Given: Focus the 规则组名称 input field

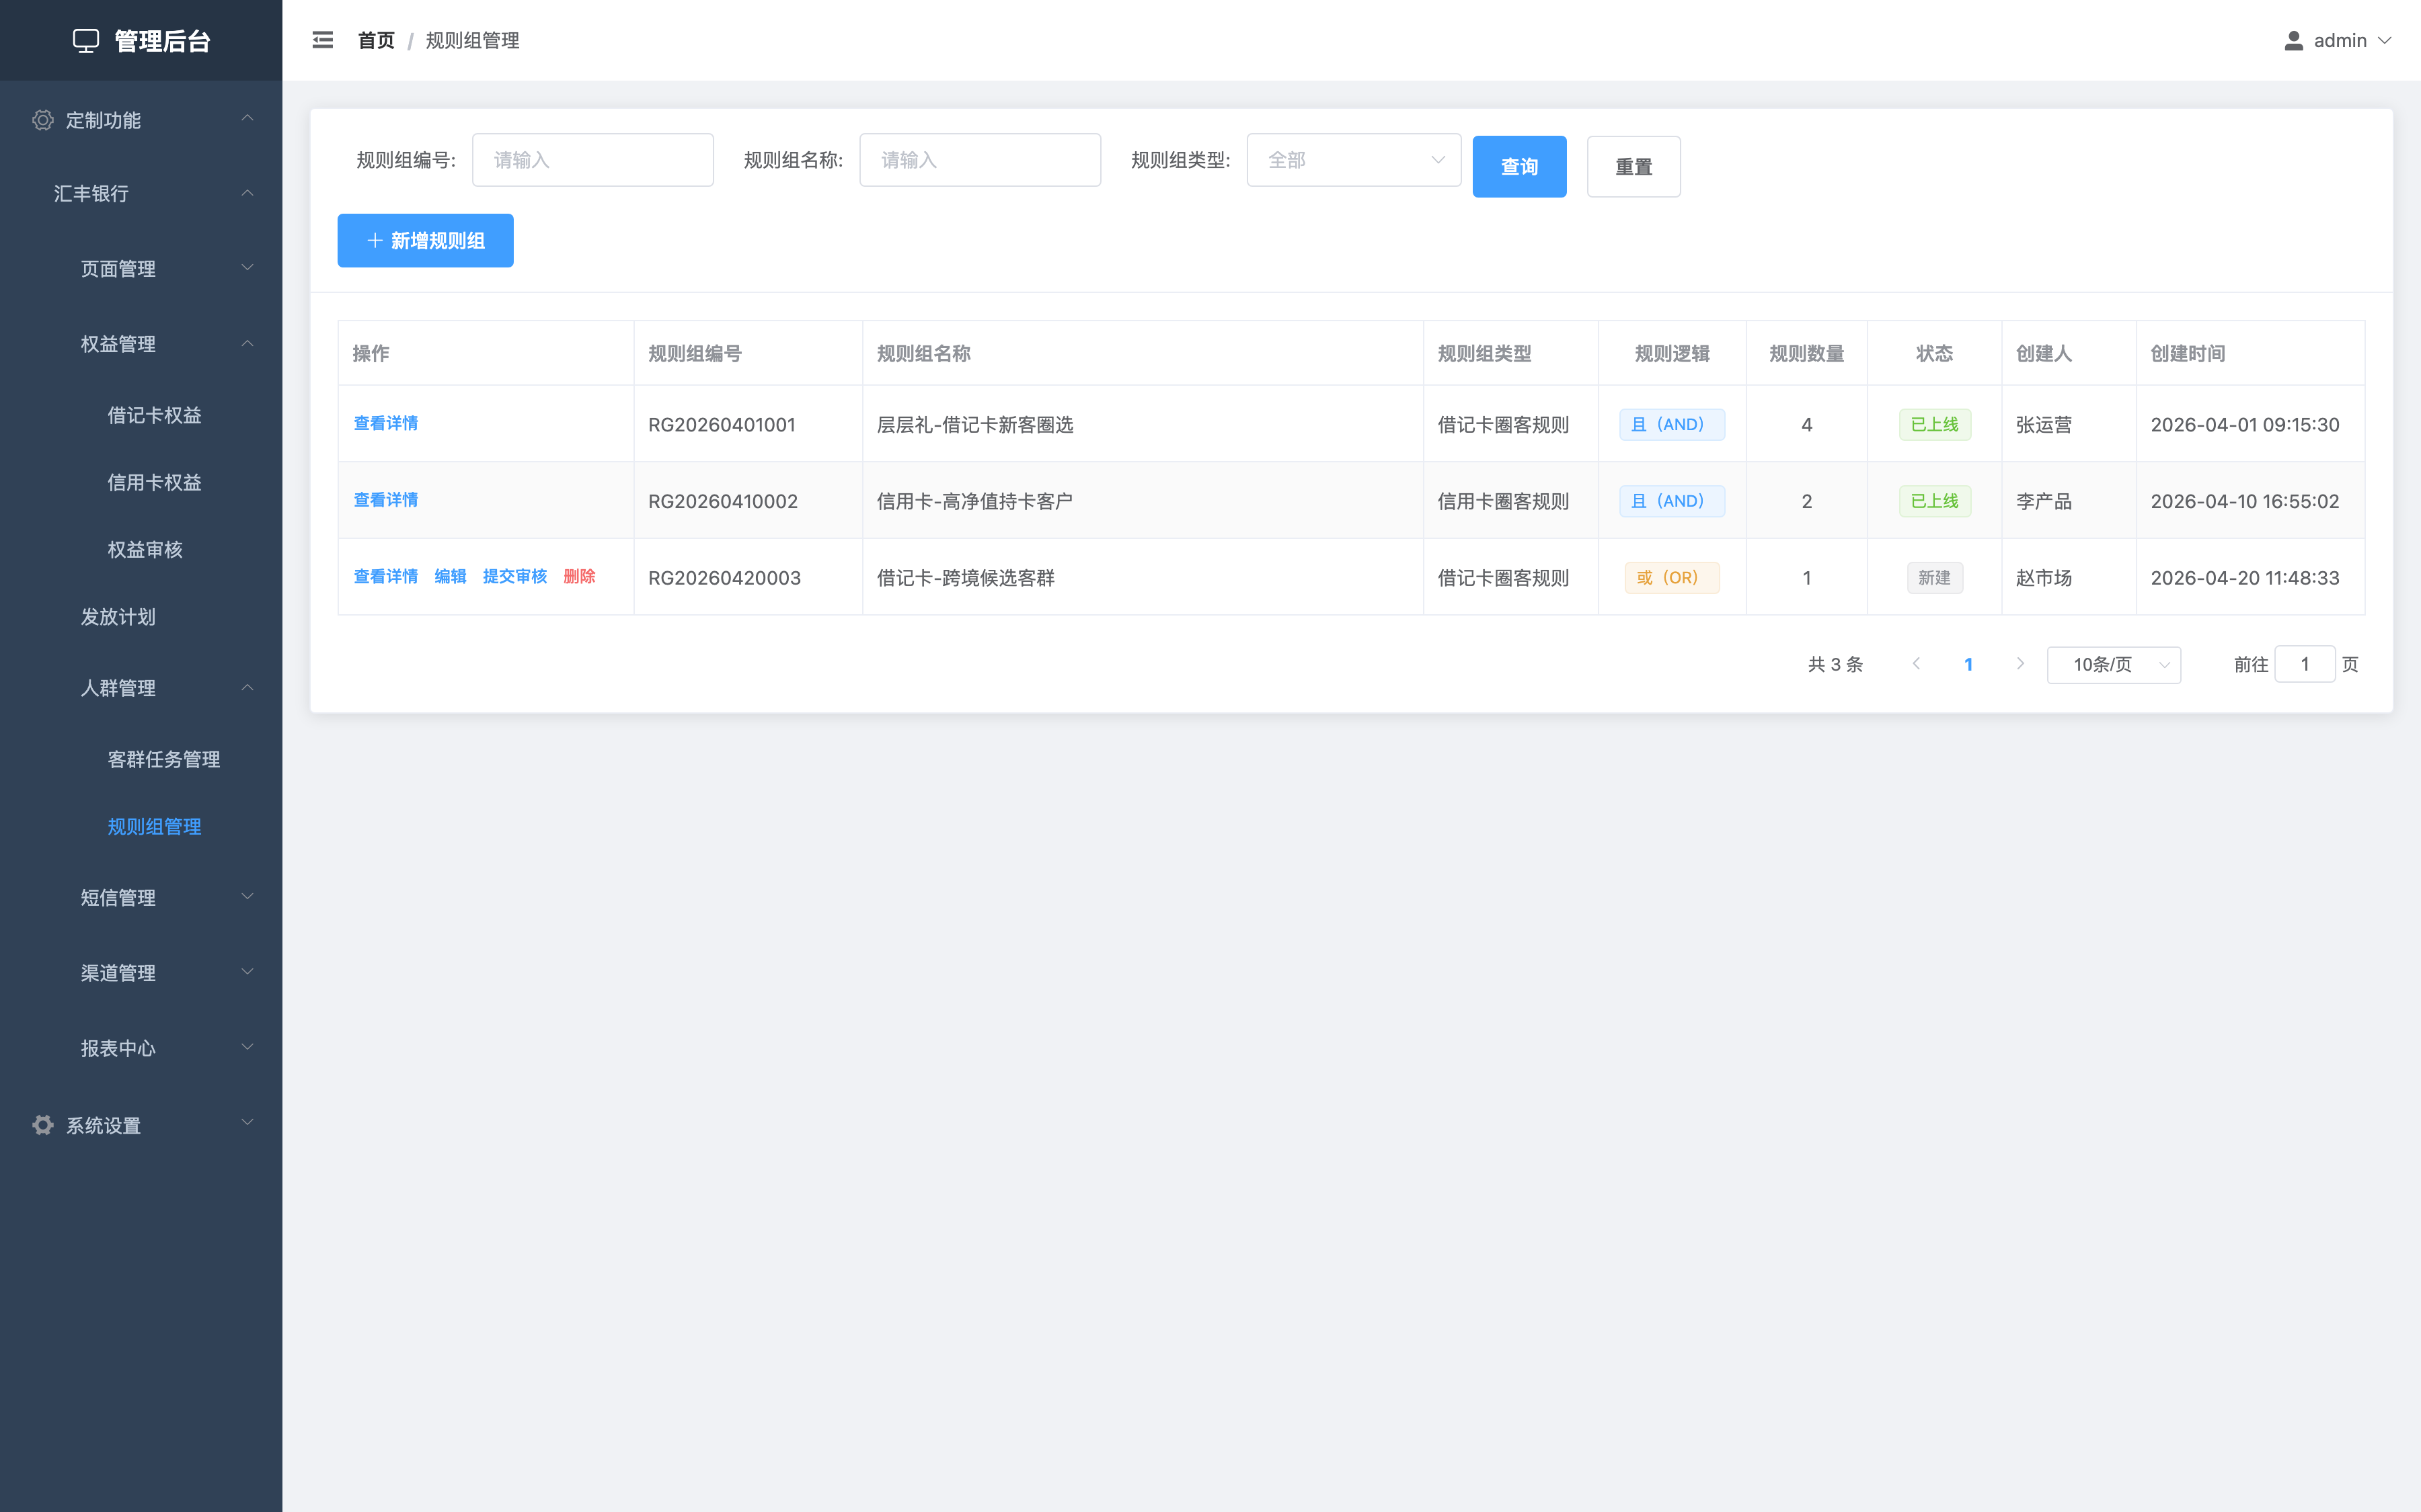Looking at the screenshot, I should click(979, 160).
